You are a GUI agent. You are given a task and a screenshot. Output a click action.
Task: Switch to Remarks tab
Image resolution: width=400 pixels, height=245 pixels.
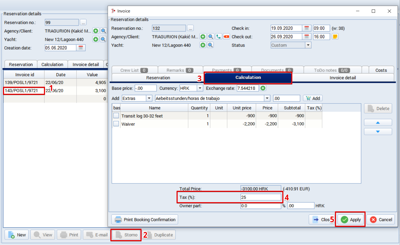click(x=180, y=70)
